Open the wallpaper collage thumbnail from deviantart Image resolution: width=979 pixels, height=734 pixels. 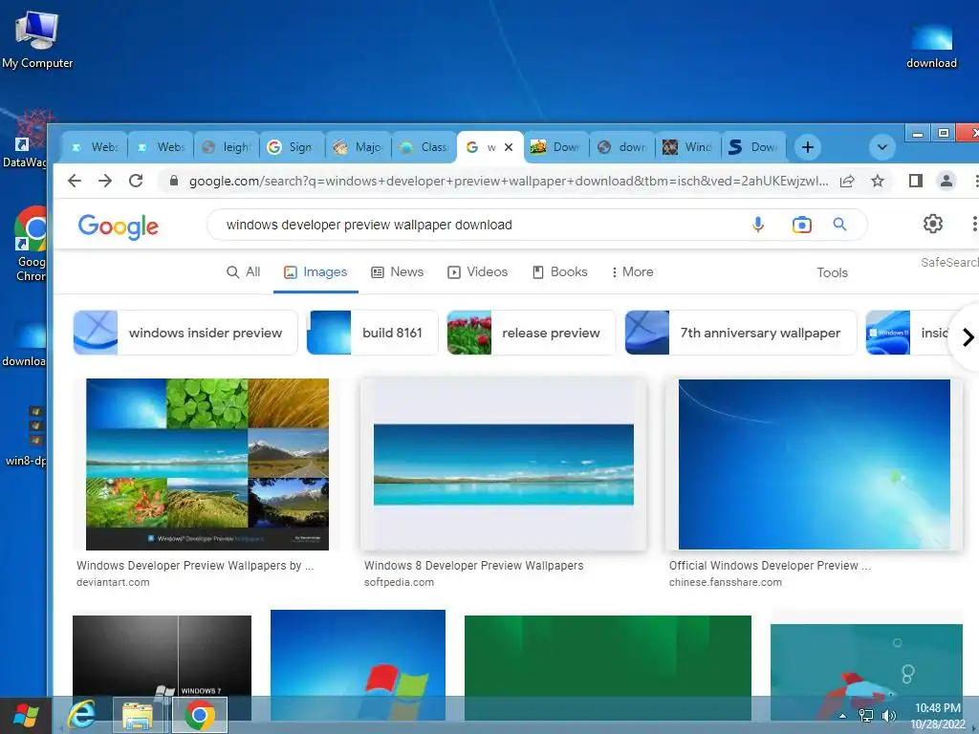click(x=207, y=464)
